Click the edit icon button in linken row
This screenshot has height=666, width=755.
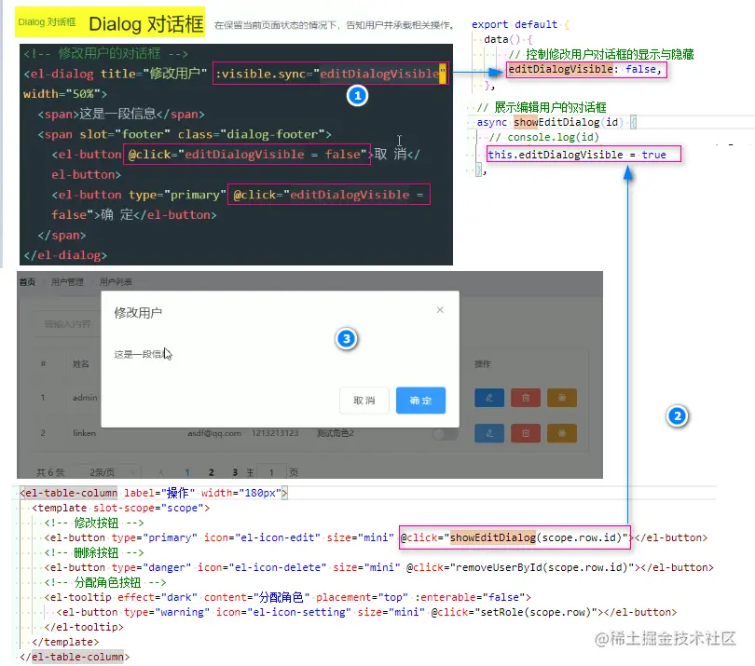point(489,433)
